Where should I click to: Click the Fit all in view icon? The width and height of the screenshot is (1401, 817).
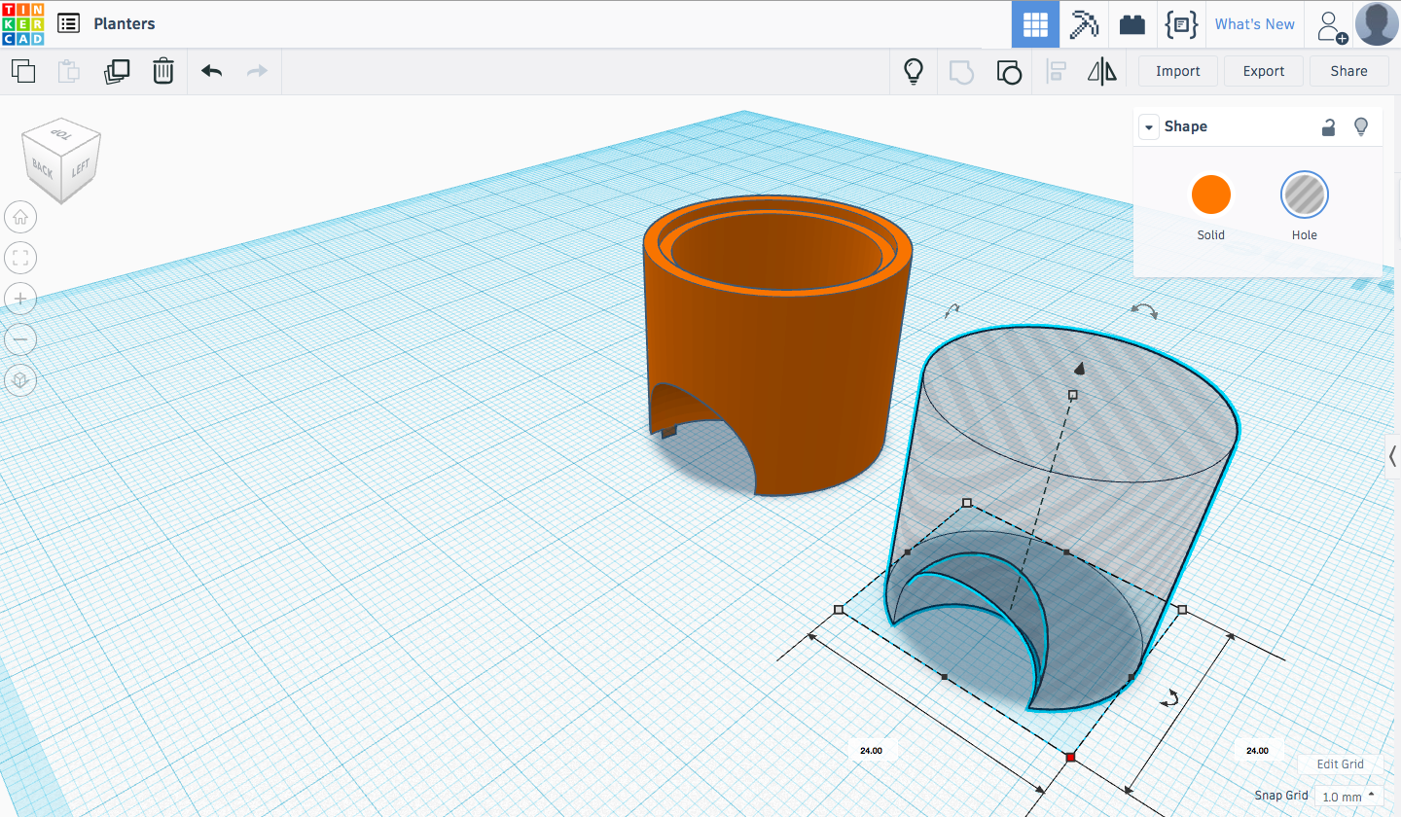[x=20, y=258]
